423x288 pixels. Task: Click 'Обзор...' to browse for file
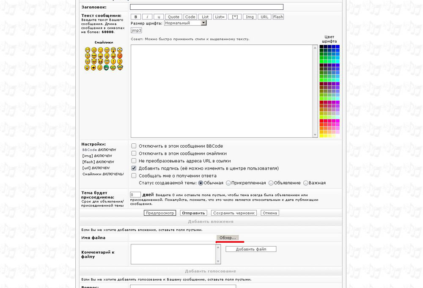pyautogui.click(x=228, y=238)
